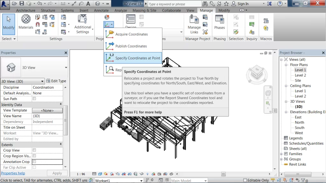Collapse the Floor Plans tree node
Image resolution: width=326 pixels, height=183 pixels.
point(287,65)
